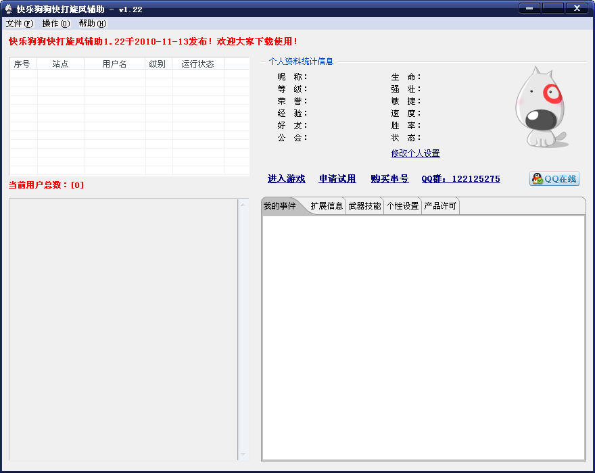Click the 昵 称 label
The width and height of the screenshot is (595, 473).
pyautogui.click(x=292, y=77)
